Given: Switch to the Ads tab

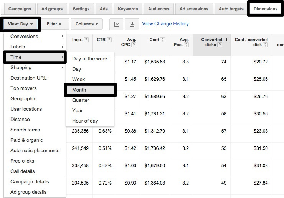Looking at the screenshot, I should point(104,9).
